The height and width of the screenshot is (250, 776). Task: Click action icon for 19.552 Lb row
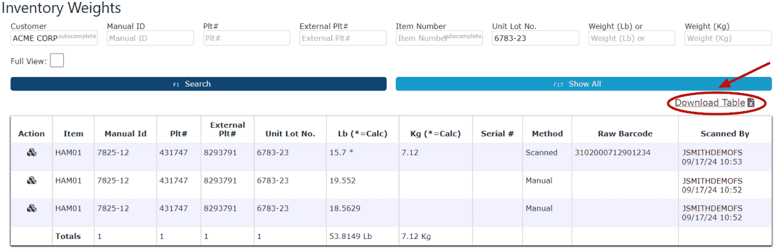tap(31, 181)
